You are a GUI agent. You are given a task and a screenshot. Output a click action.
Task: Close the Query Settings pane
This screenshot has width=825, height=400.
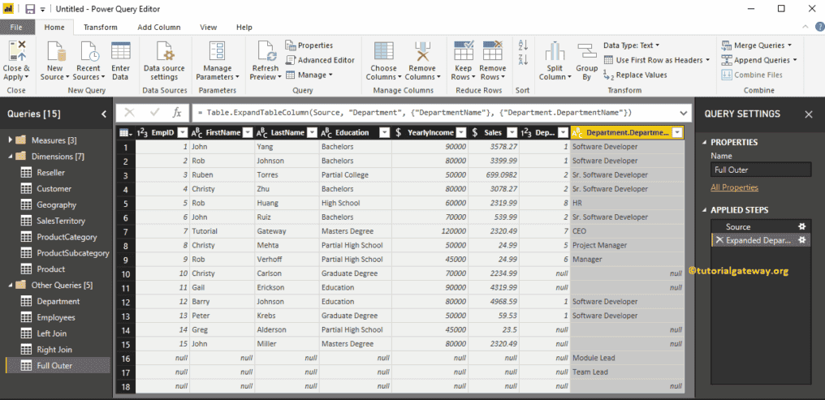pyautogui.click(x=809, y=114)
